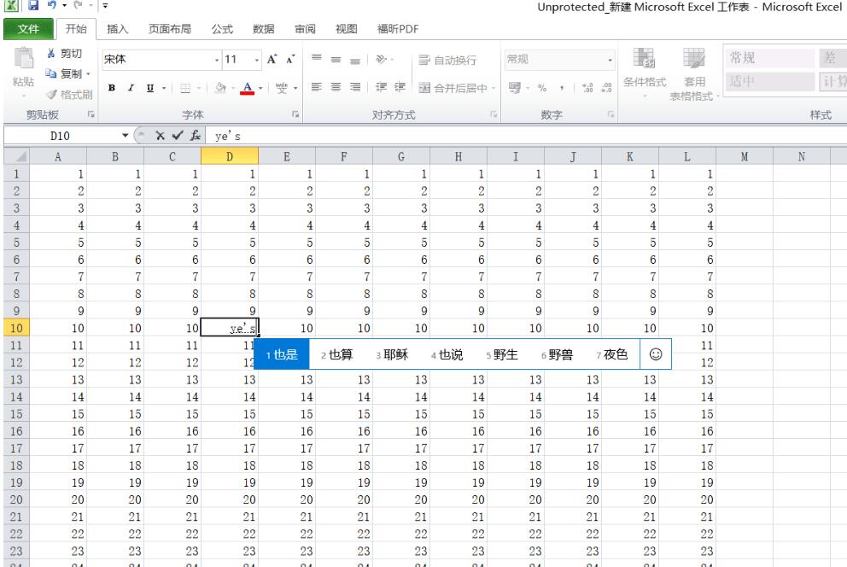The image size is (847, 567).
Task: Switch to 数据 (Data) tab
Action: 264,29
